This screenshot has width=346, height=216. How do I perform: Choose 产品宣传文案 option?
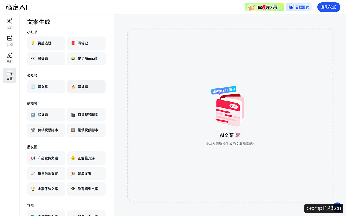(46, 158)
